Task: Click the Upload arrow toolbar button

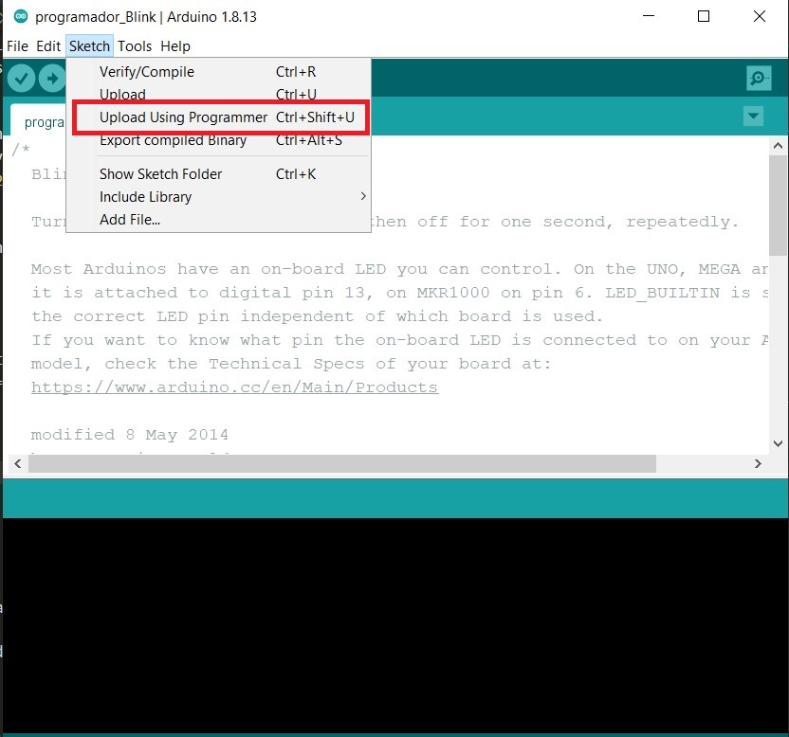Action: pyautogui.click(x=52, y=79)
